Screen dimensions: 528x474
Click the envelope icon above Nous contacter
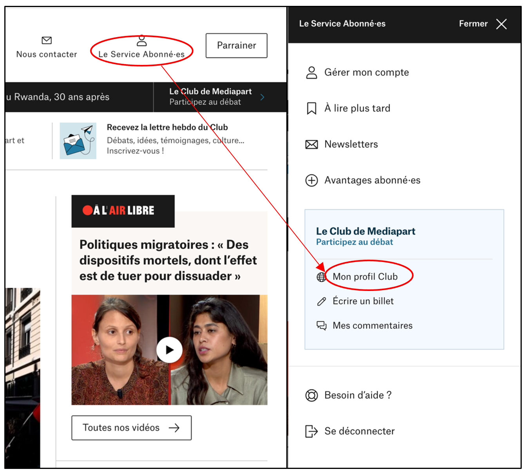47,40
